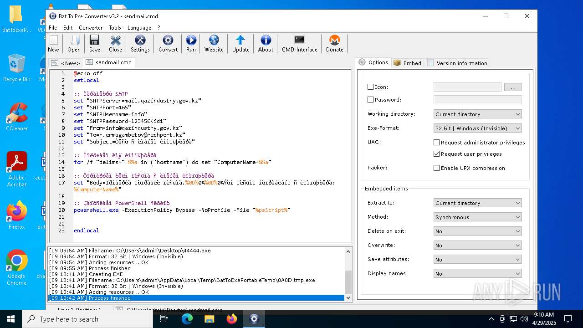Open the notification center icon
583x328 pixels.
point(568,319)
